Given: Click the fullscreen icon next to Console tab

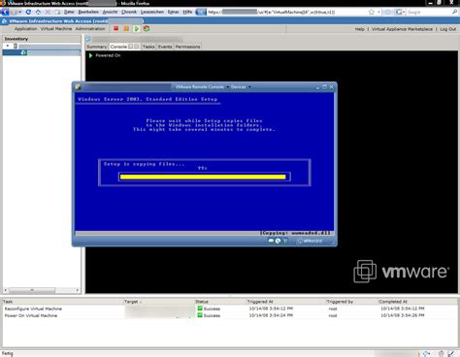Looking at the screenshot, I should coord(137,47).
